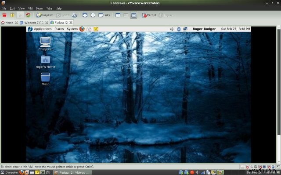Expand the Places menu in Fedora panel
The image size is (281, 175).
pos(59,29)
